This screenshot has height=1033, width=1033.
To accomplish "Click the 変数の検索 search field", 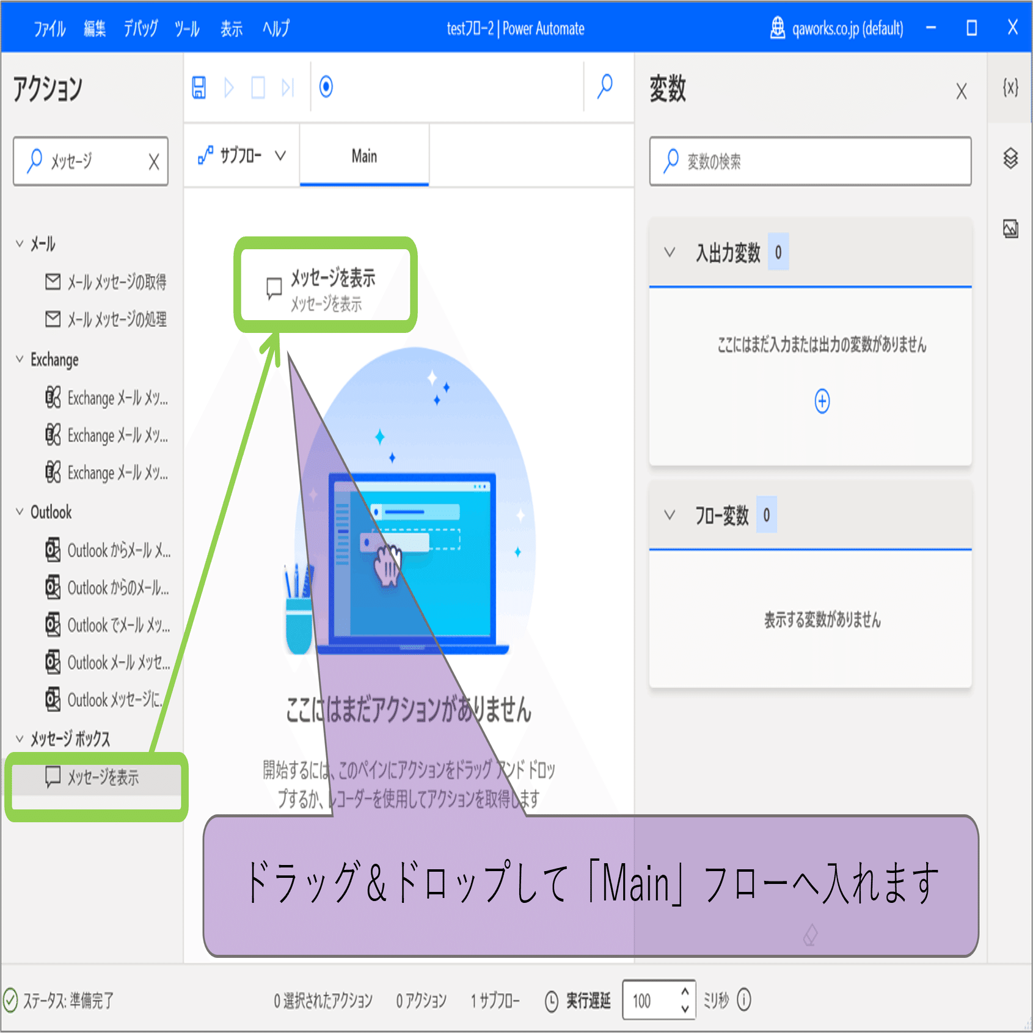I will [x=810, y=161].
